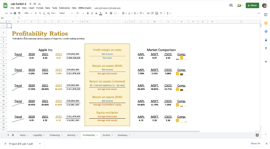This screenshot has height=149, width=270.
Task: Click the Share button
Action: coord(252,5)
